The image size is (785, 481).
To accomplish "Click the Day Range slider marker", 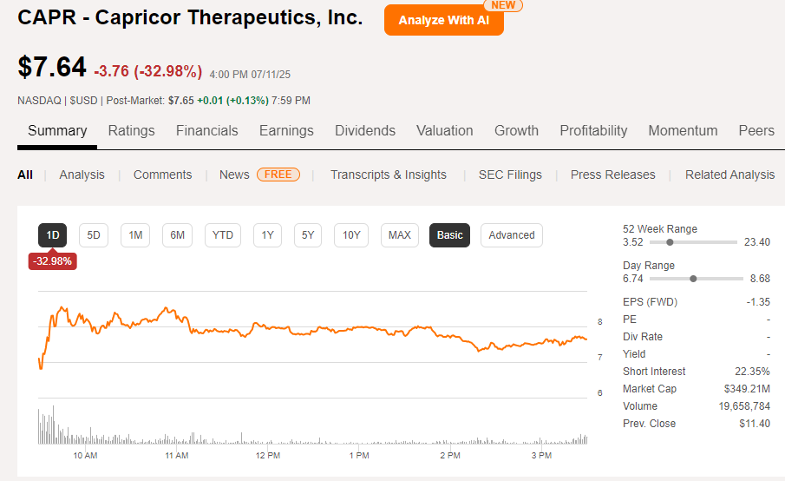I will coord(693,279).
